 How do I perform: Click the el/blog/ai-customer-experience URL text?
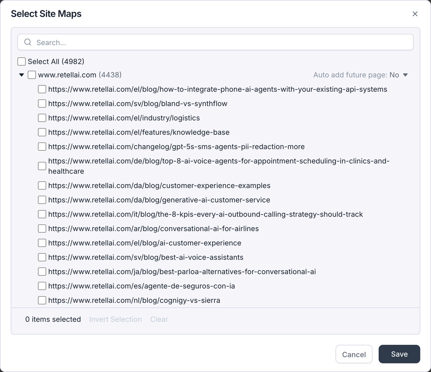click(x=145, y=243)
